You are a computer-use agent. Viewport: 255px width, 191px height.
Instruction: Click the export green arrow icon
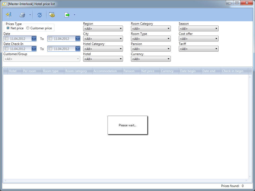(67, 15)
